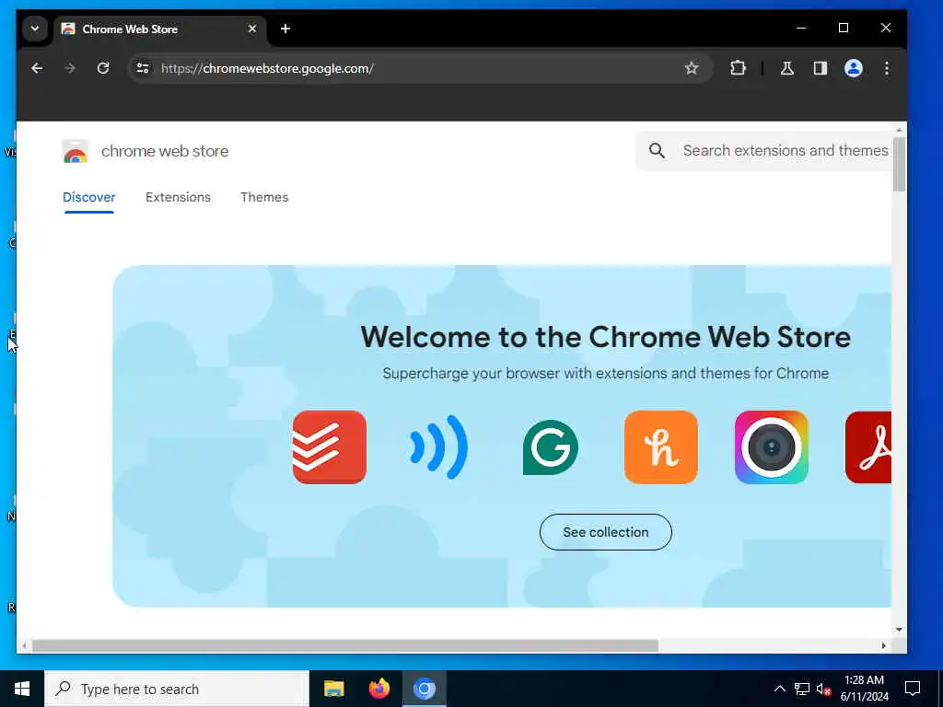Click the taskbar clock showing 1:28 AM
The image size is (943, 707).
coord(864,689)
